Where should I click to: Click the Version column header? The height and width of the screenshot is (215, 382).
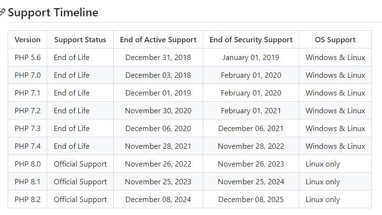tap(27, 40)
